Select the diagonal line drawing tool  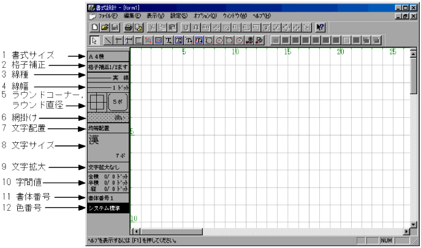[108, 40]
